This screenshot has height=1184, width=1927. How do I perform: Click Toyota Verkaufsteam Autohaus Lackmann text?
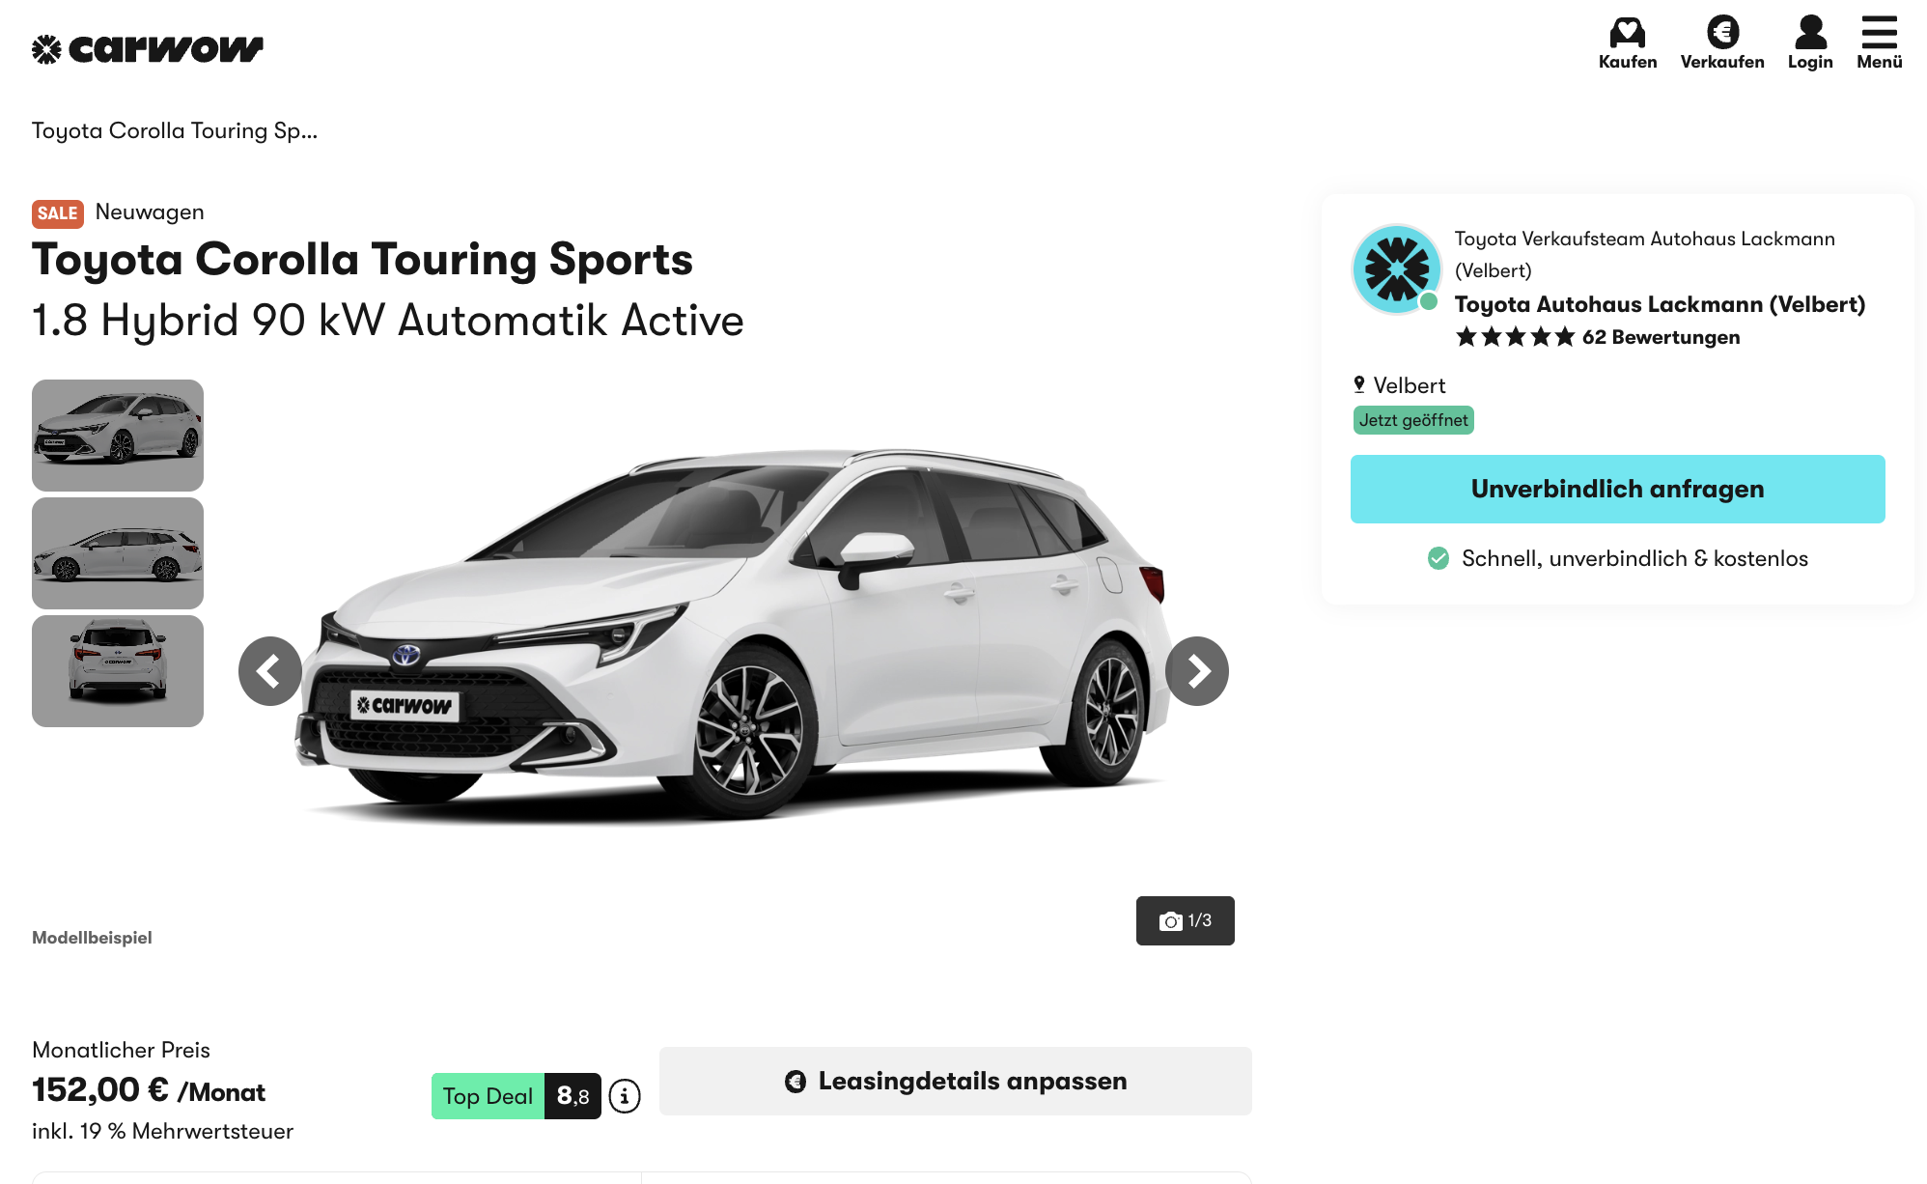(1645, 254)
